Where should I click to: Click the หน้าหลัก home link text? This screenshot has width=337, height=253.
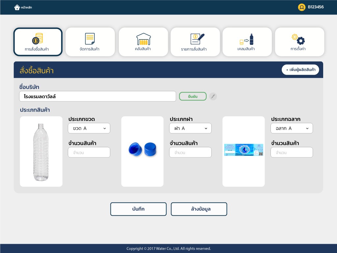(26, 7)
